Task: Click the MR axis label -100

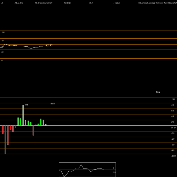Action: click(173, 156)
